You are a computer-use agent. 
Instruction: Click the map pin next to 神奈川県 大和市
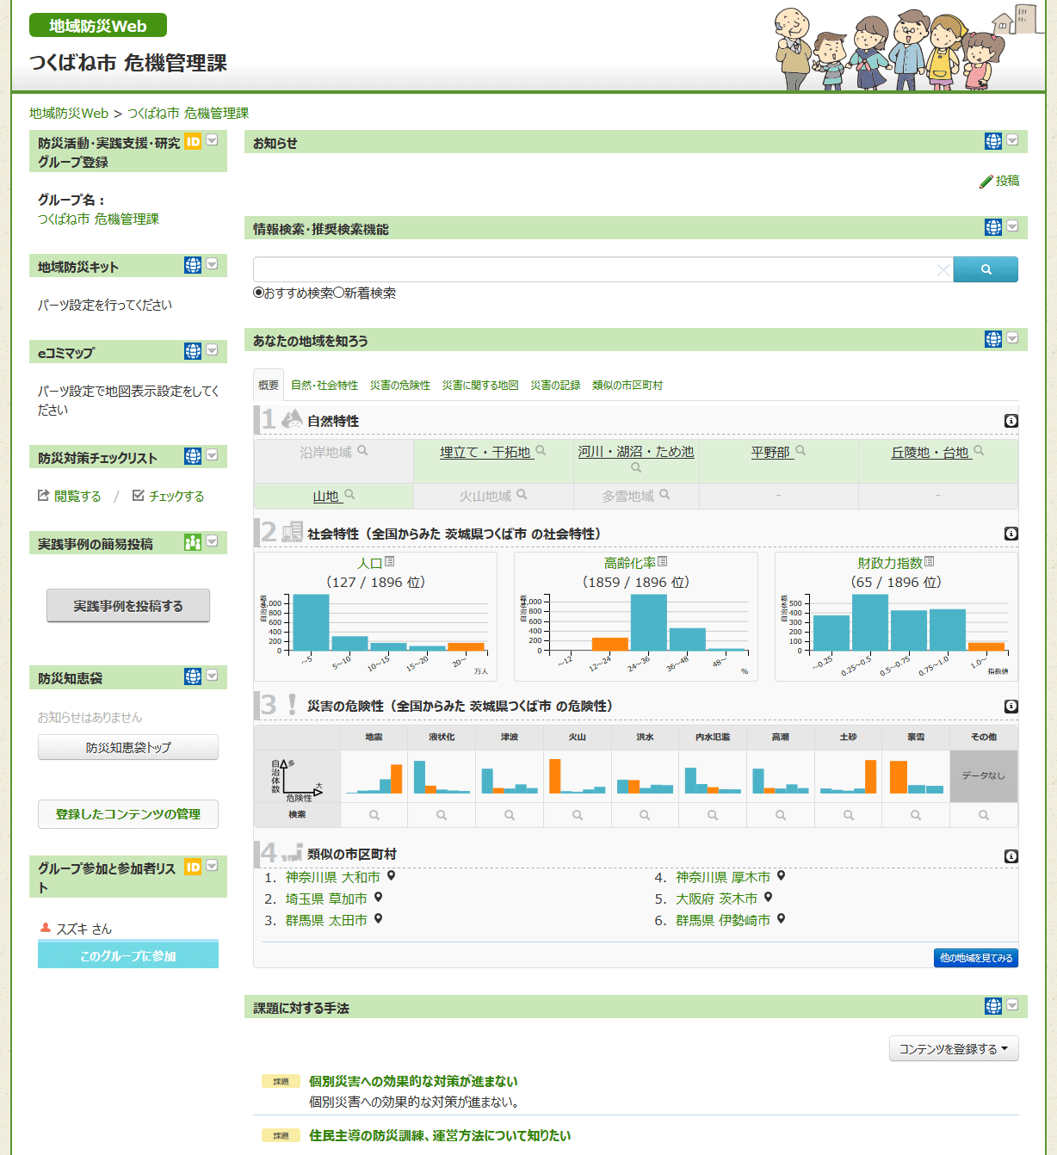pyautogui.click(x=391, y=876)
